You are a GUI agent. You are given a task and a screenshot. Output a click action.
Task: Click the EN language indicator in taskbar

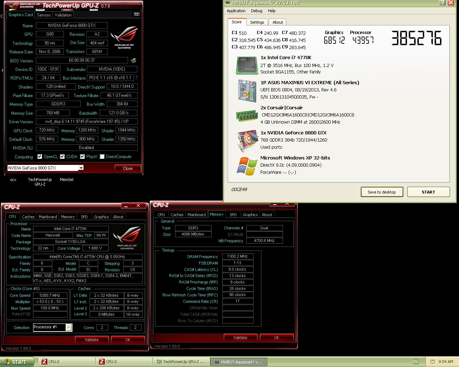coord(416,362)
